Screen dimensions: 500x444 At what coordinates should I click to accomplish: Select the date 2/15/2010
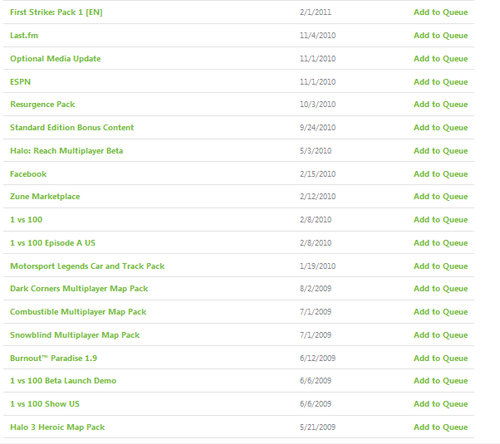(317, 174)
